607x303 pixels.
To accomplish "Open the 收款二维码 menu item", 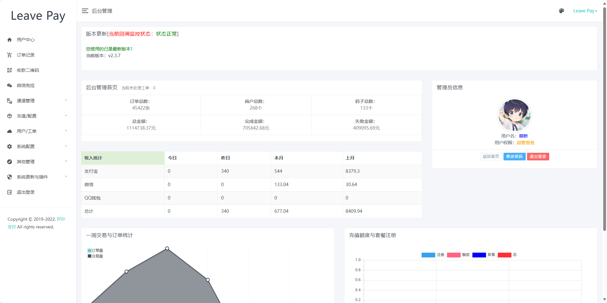I will pos(28,70).
